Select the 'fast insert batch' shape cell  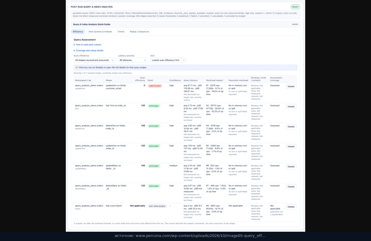tap(114, 206)
